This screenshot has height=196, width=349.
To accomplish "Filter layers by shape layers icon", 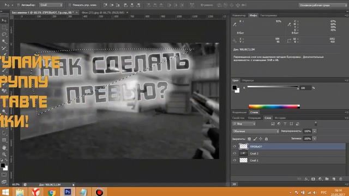I will (x=291, y=124).
